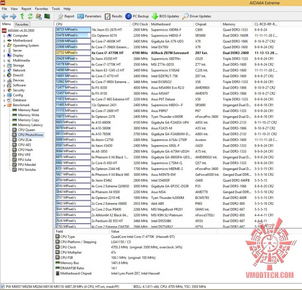
Task: Open Parameters in the toolbar
Action: click(x=89, y=16)
